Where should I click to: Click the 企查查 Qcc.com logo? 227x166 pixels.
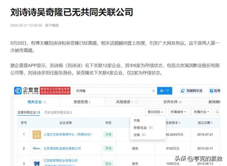(26, 91)
